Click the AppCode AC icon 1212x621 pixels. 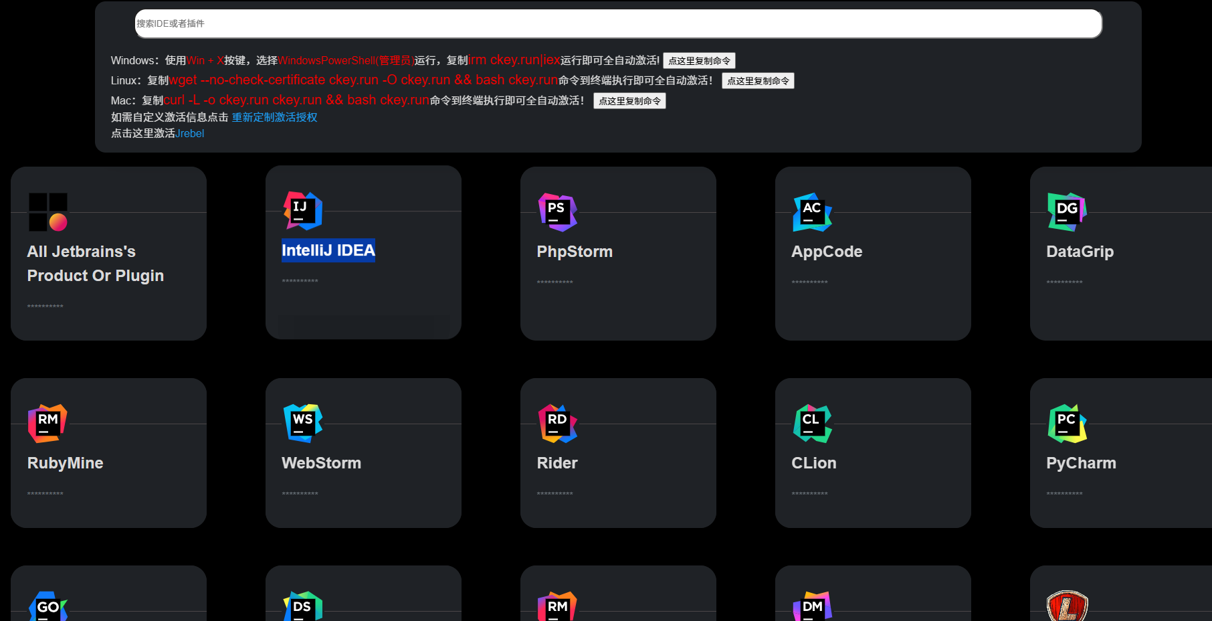tap(813, 212)
